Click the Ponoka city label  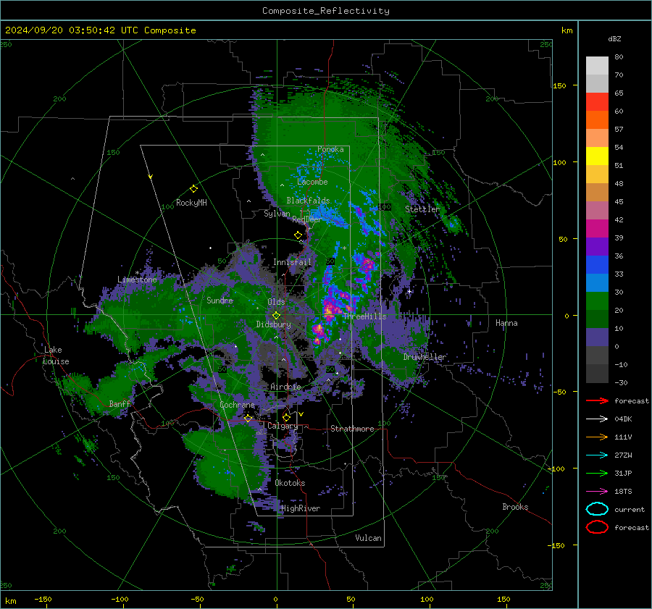point(330,149)
